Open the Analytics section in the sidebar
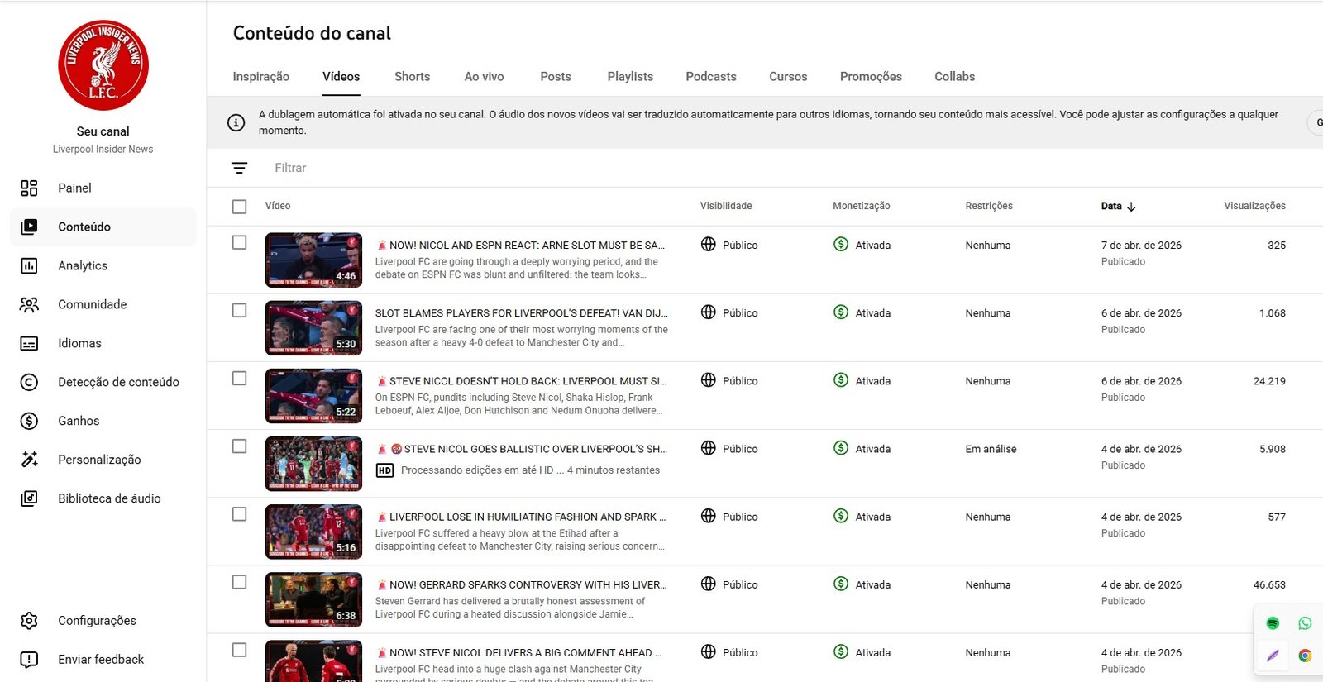Viewport: 1323px width, 682px height. [x=103, y=266]
